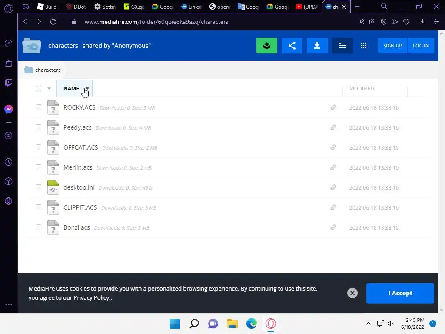Click the LOG IN button
The width and height of the screenshot is (445, 334).
pyautogui.click(x=421, y=45)
